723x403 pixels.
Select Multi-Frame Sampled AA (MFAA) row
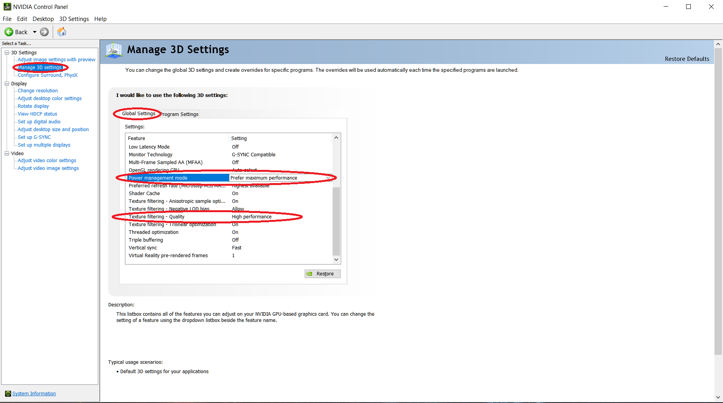(229, 163)
